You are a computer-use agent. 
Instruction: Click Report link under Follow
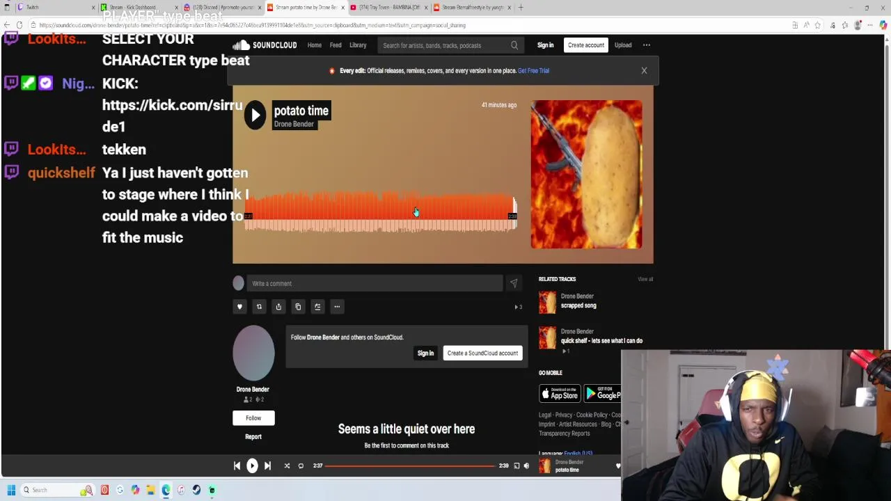click(253, 437)
